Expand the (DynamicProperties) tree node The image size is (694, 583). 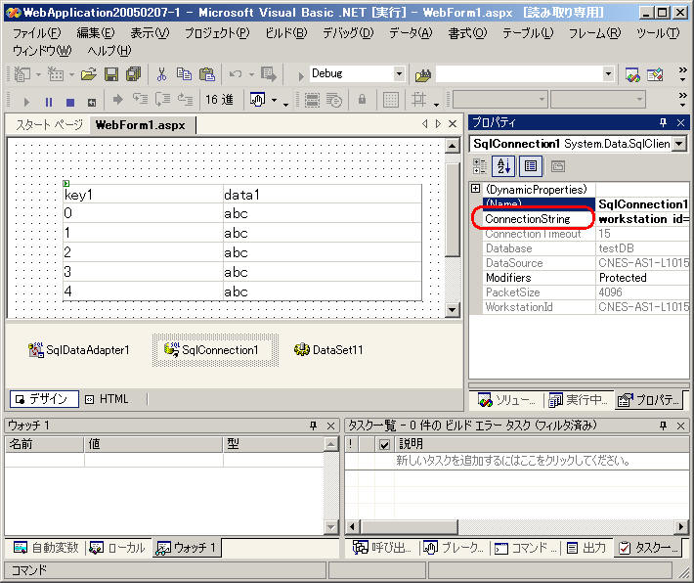click(476, 188)
